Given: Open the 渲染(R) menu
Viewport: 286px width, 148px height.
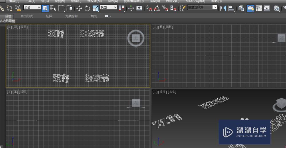Looking at the screenshot, I should tap(155, 1).
